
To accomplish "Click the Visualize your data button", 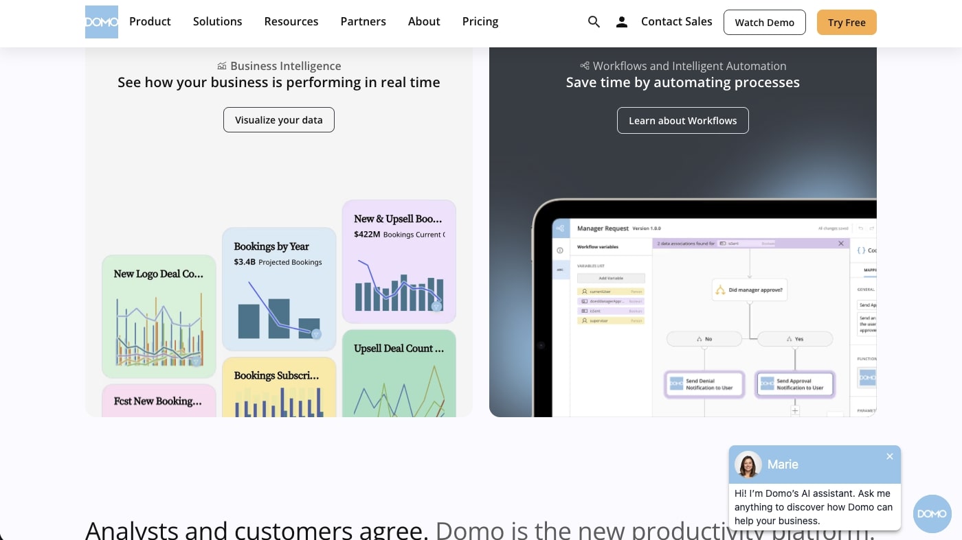I will click(278, 119).
